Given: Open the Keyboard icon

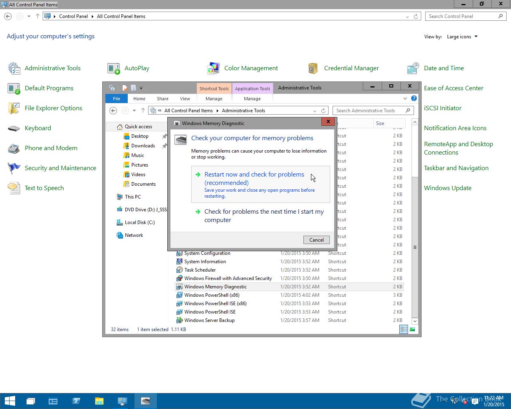Looking at the screenshot, I should [14, 128].
